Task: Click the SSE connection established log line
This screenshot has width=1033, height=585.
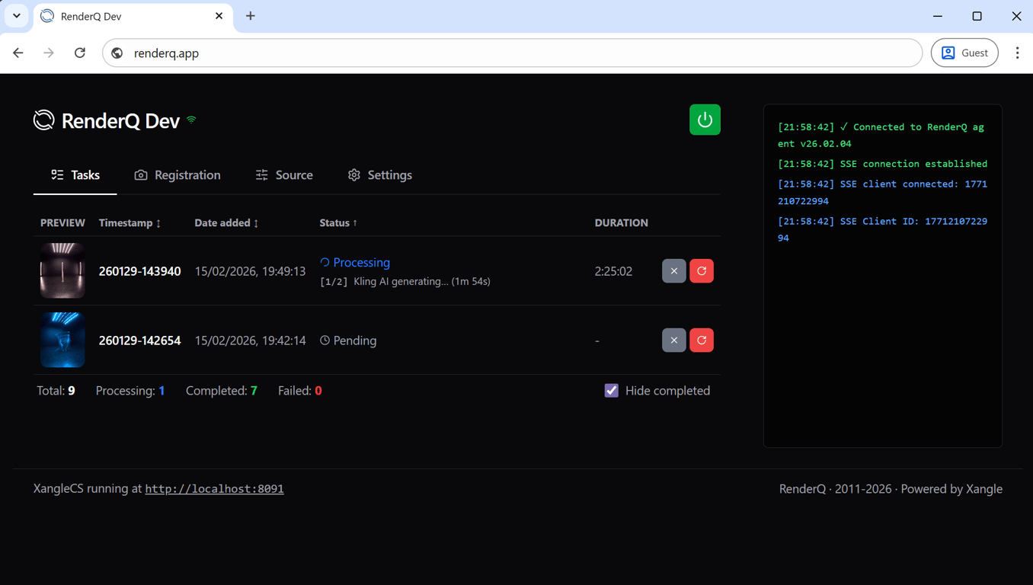Action: pyautogui.click(x=882, y=164)
